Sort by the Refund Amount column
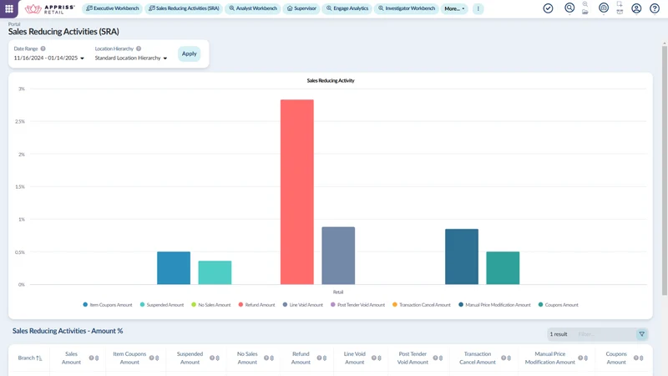The height and width of the screenshot is (376, 668). 325,358
